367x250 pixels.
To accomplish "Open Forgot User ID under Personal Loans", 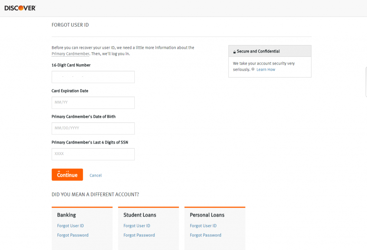I will pyautogui.click(x=203, y=226).
